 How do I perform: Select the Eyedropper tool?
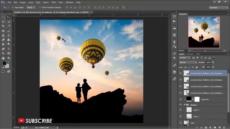point(9,26)
